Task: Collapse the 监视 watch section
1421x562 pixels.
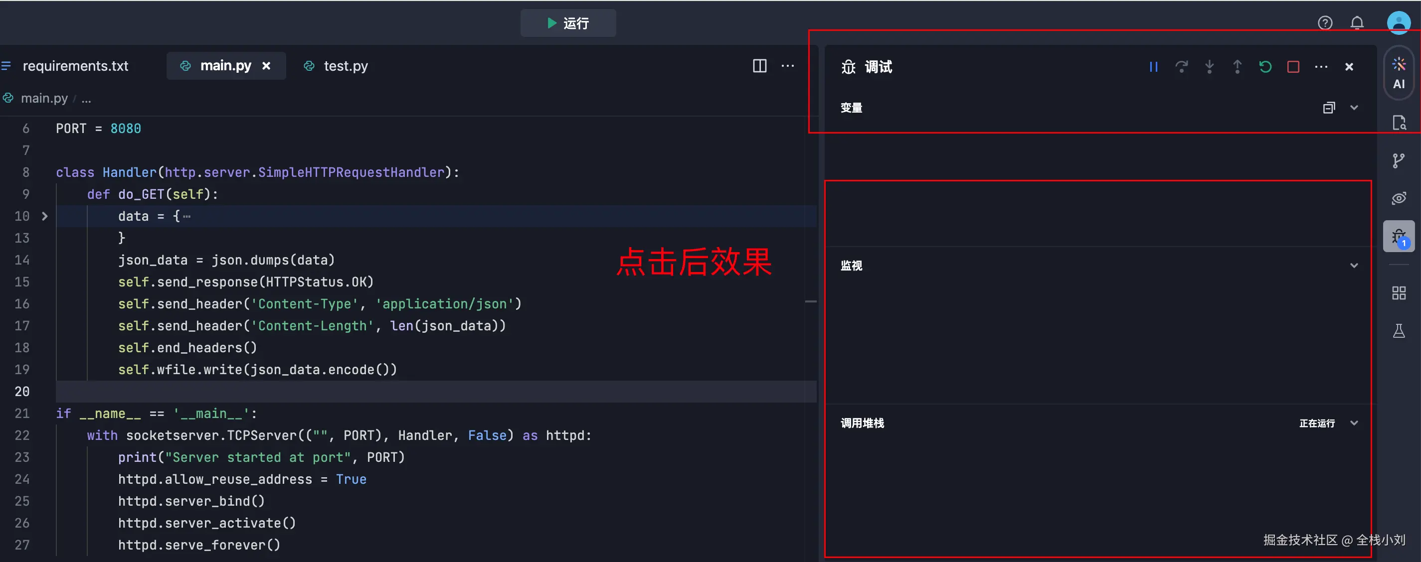Action: (1354, 266)
